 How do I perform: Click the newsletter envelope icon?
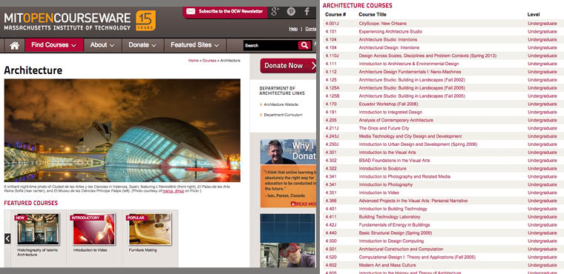pyautogui.click(x=191, y=12)
